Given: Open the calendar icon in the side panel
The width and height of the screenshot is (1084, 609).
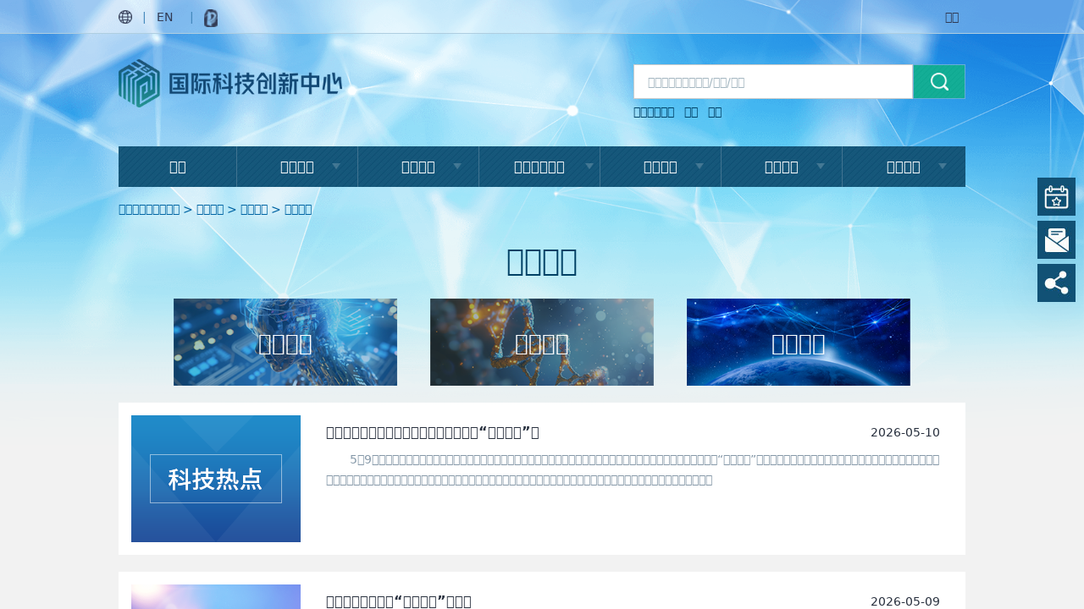Looking at the screenshot, I should 1056,196.
